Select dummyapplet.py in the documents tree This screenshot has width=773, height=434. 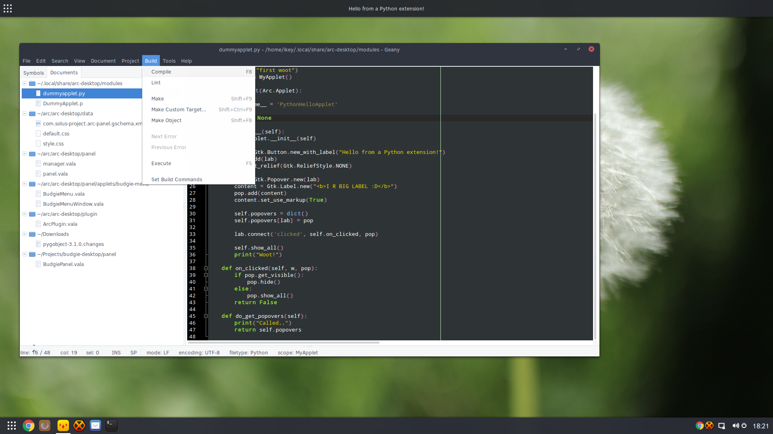click(82, 94)
